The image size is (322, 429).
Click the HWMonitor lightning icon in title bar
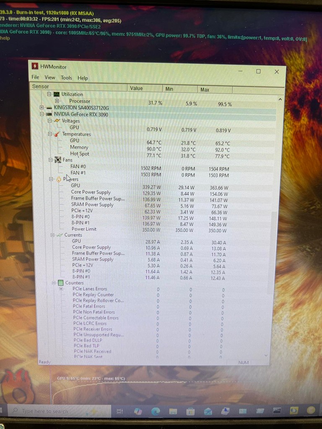coord(35,66)
